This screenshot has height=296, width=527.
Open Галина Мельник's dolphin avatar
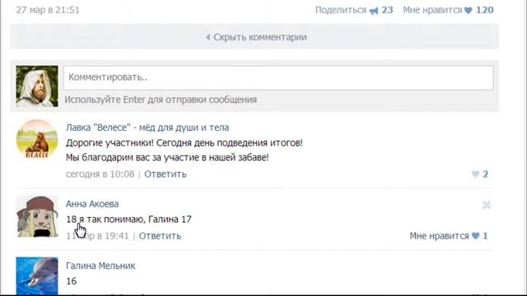coord(37,276)
